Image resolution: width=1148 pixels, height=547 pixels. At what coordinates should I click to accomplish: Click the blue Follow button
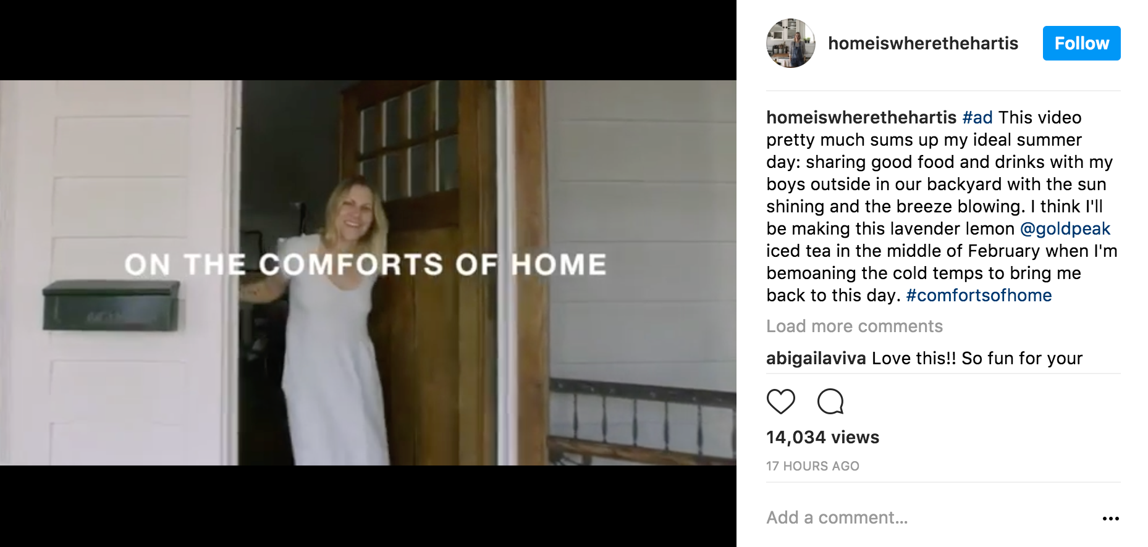1081,43
